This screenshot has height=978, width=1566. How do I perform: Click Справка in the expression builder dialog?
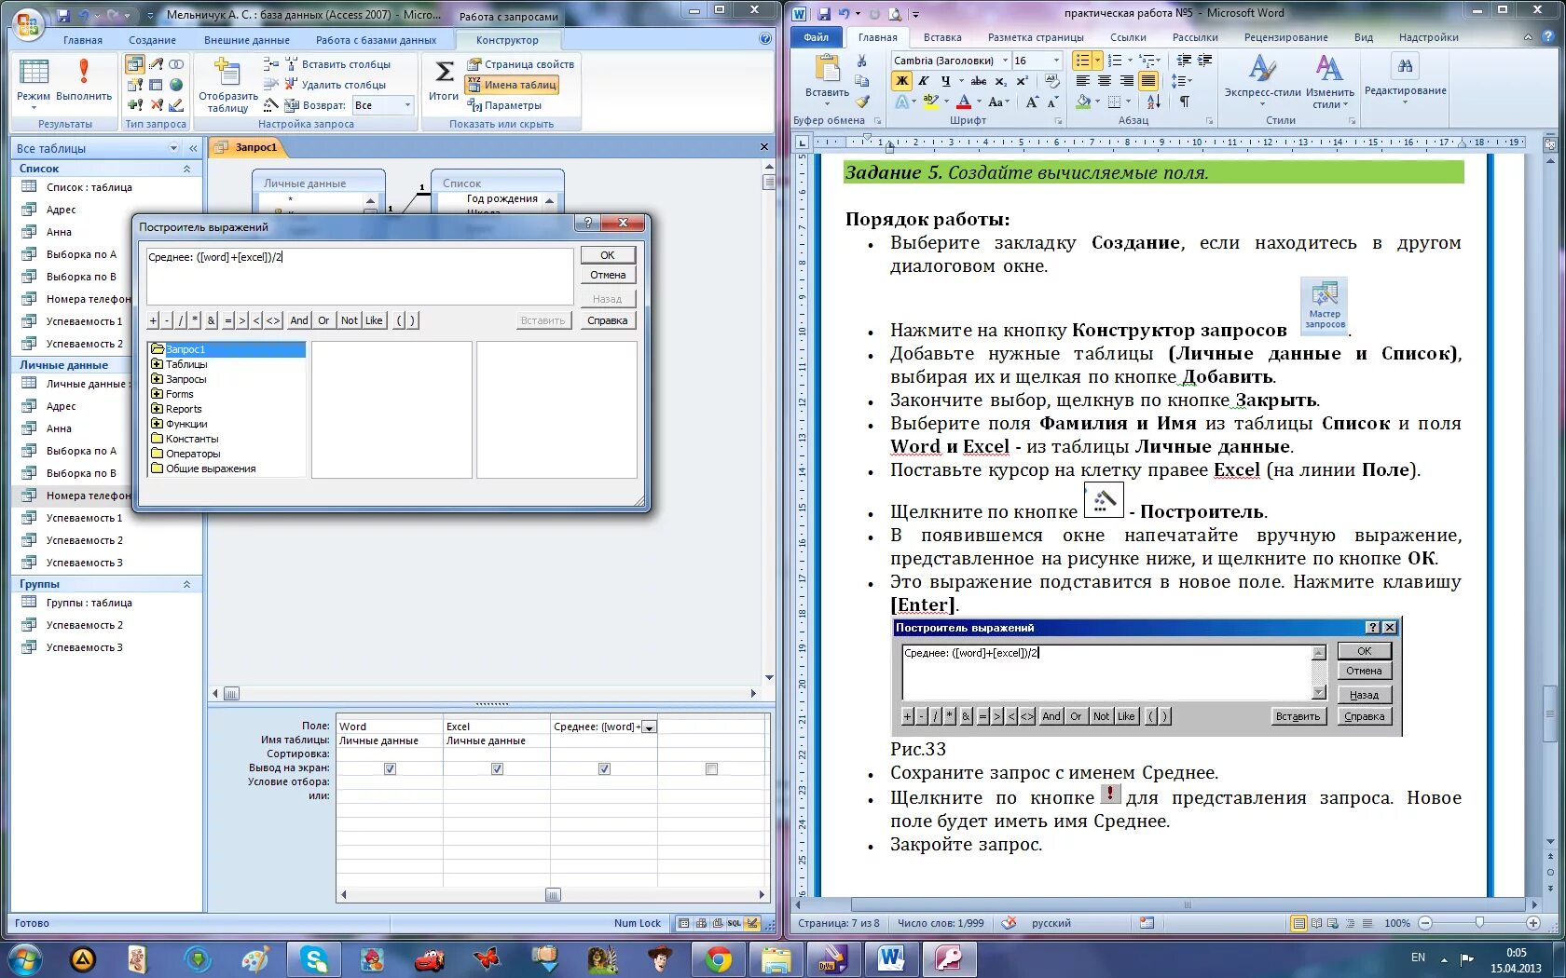coord(608,320)
